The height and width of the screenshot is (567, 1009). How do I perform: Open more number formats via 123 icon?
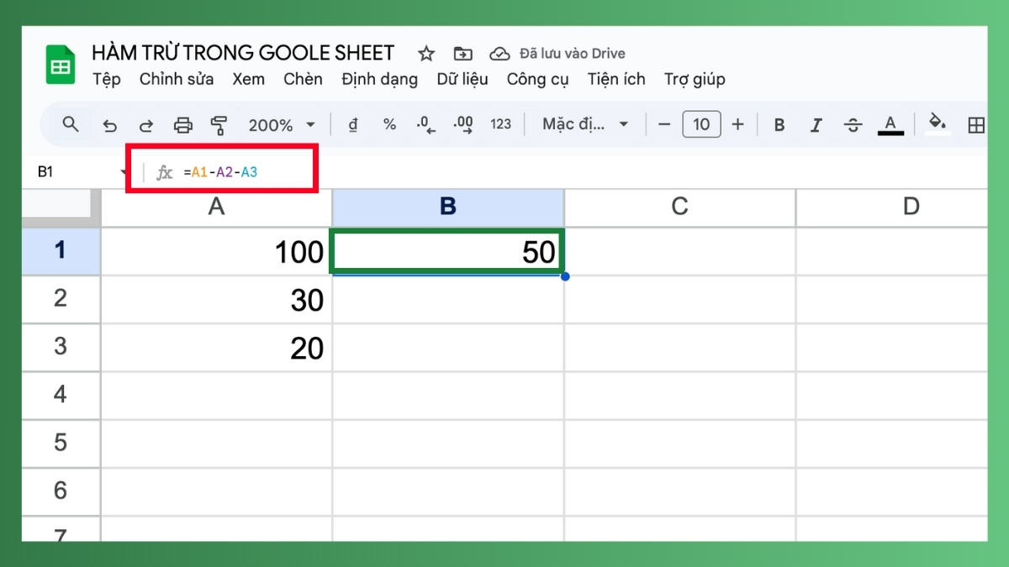pos(500,124)
